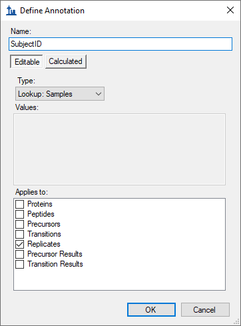241x326 pixels.
Task: Check the Peptides option
Action: (20, 214)
